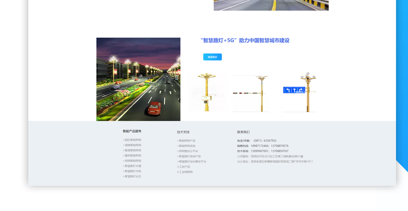This screenshot has height=211, width=408.
Task: Click the 销售热线 phone numbers line
Action: [263, 146]
